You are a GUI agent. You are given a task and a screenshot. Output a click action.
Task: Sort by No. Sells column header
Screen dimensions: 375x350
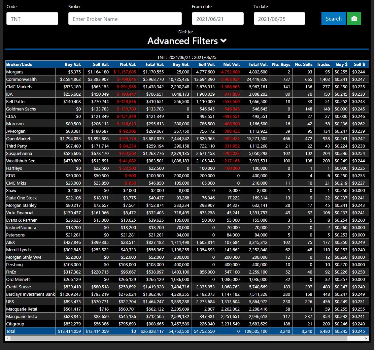[x=304, y=64]
